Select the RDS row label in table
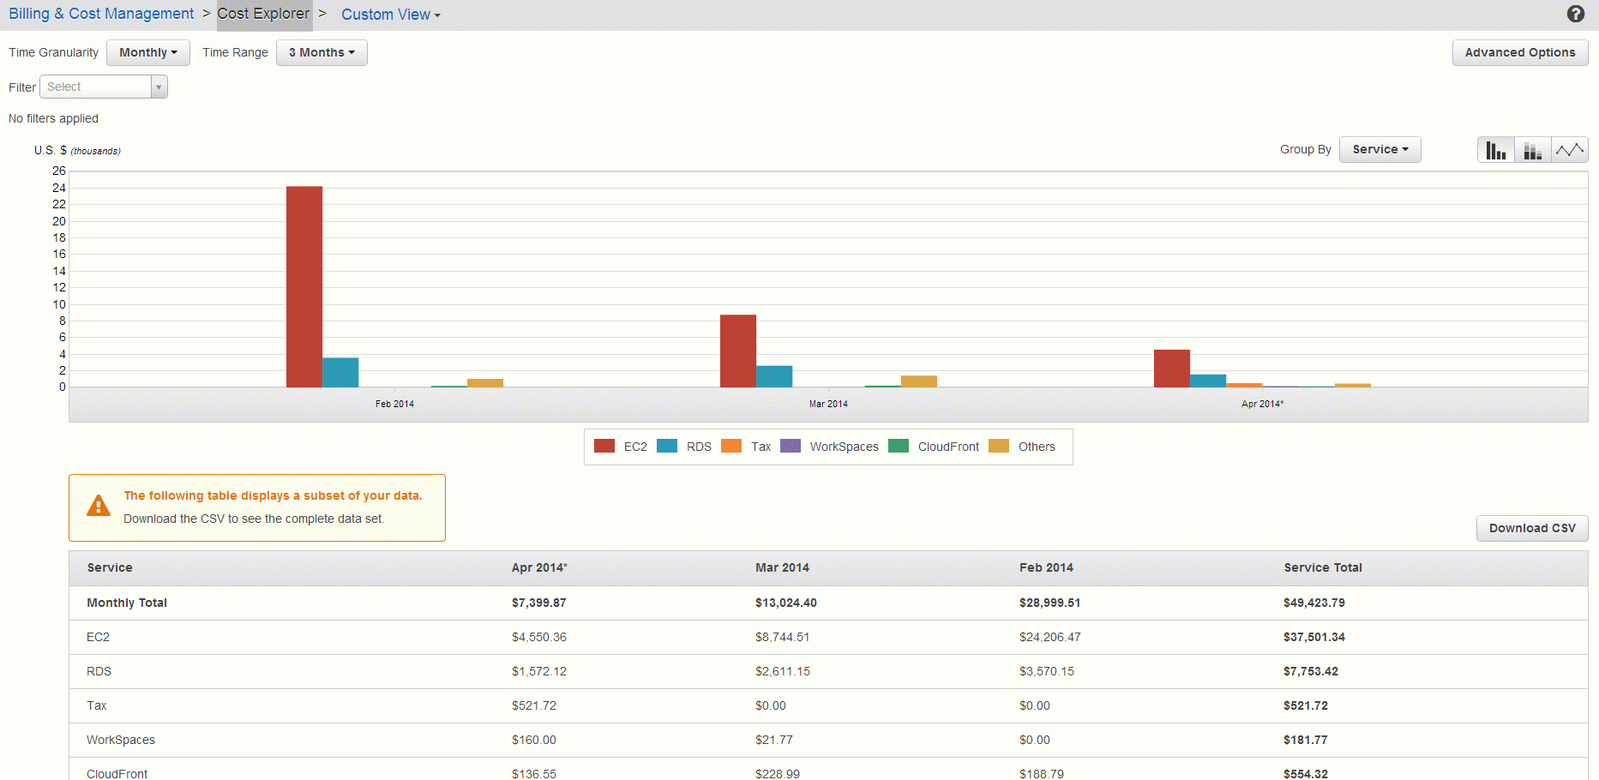The height and width of the screenshot is (780, 1599). (99, 671)
